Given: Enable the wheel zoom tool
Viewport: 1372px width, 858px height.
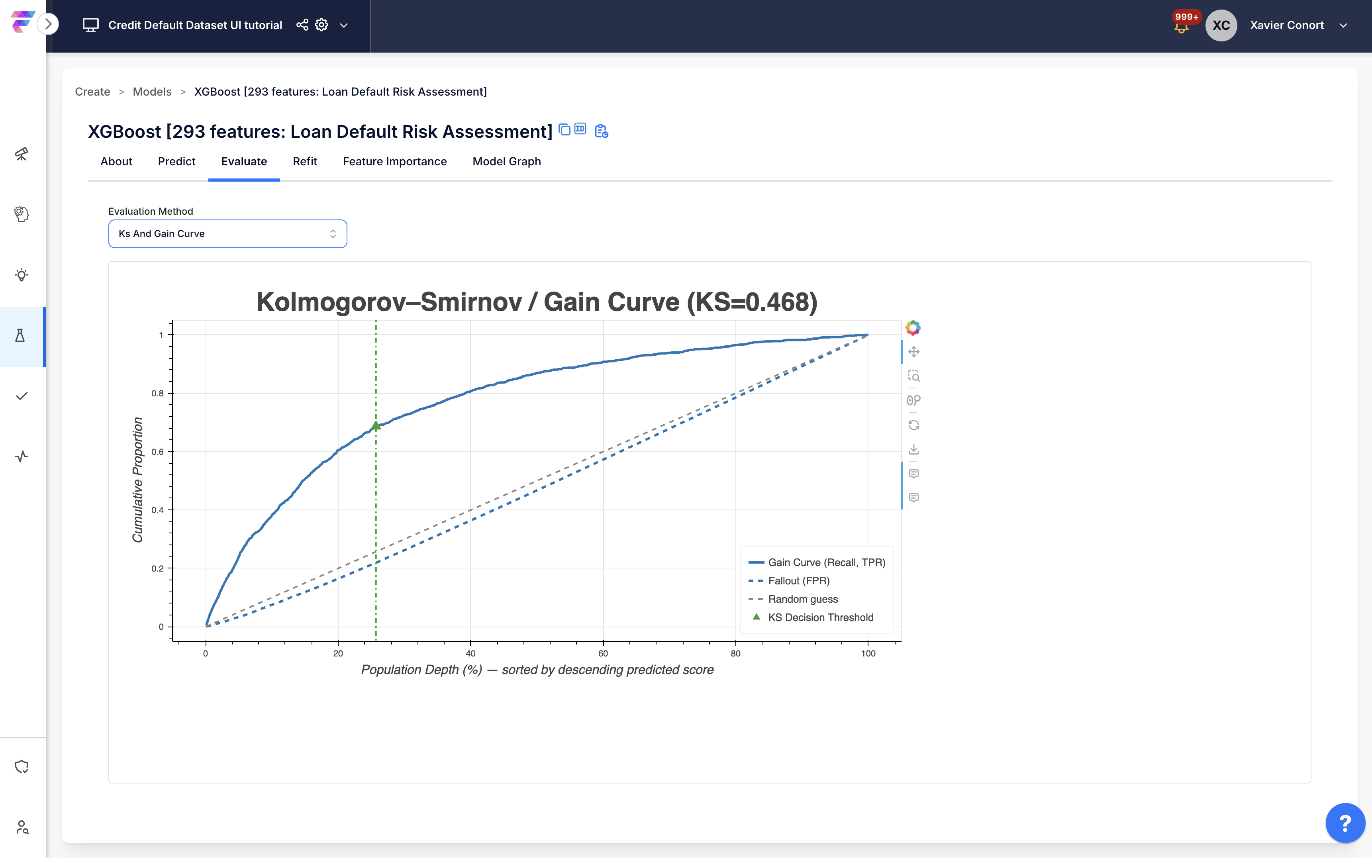Looking at the screenshot, I should [913, 400].
